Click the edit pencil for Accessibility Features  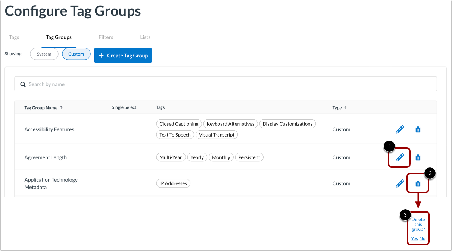coord(400,129)
